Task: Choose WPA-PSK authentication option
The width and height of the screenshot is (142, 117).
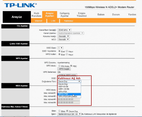Action: pyautogui.click(x=69, y=92)
